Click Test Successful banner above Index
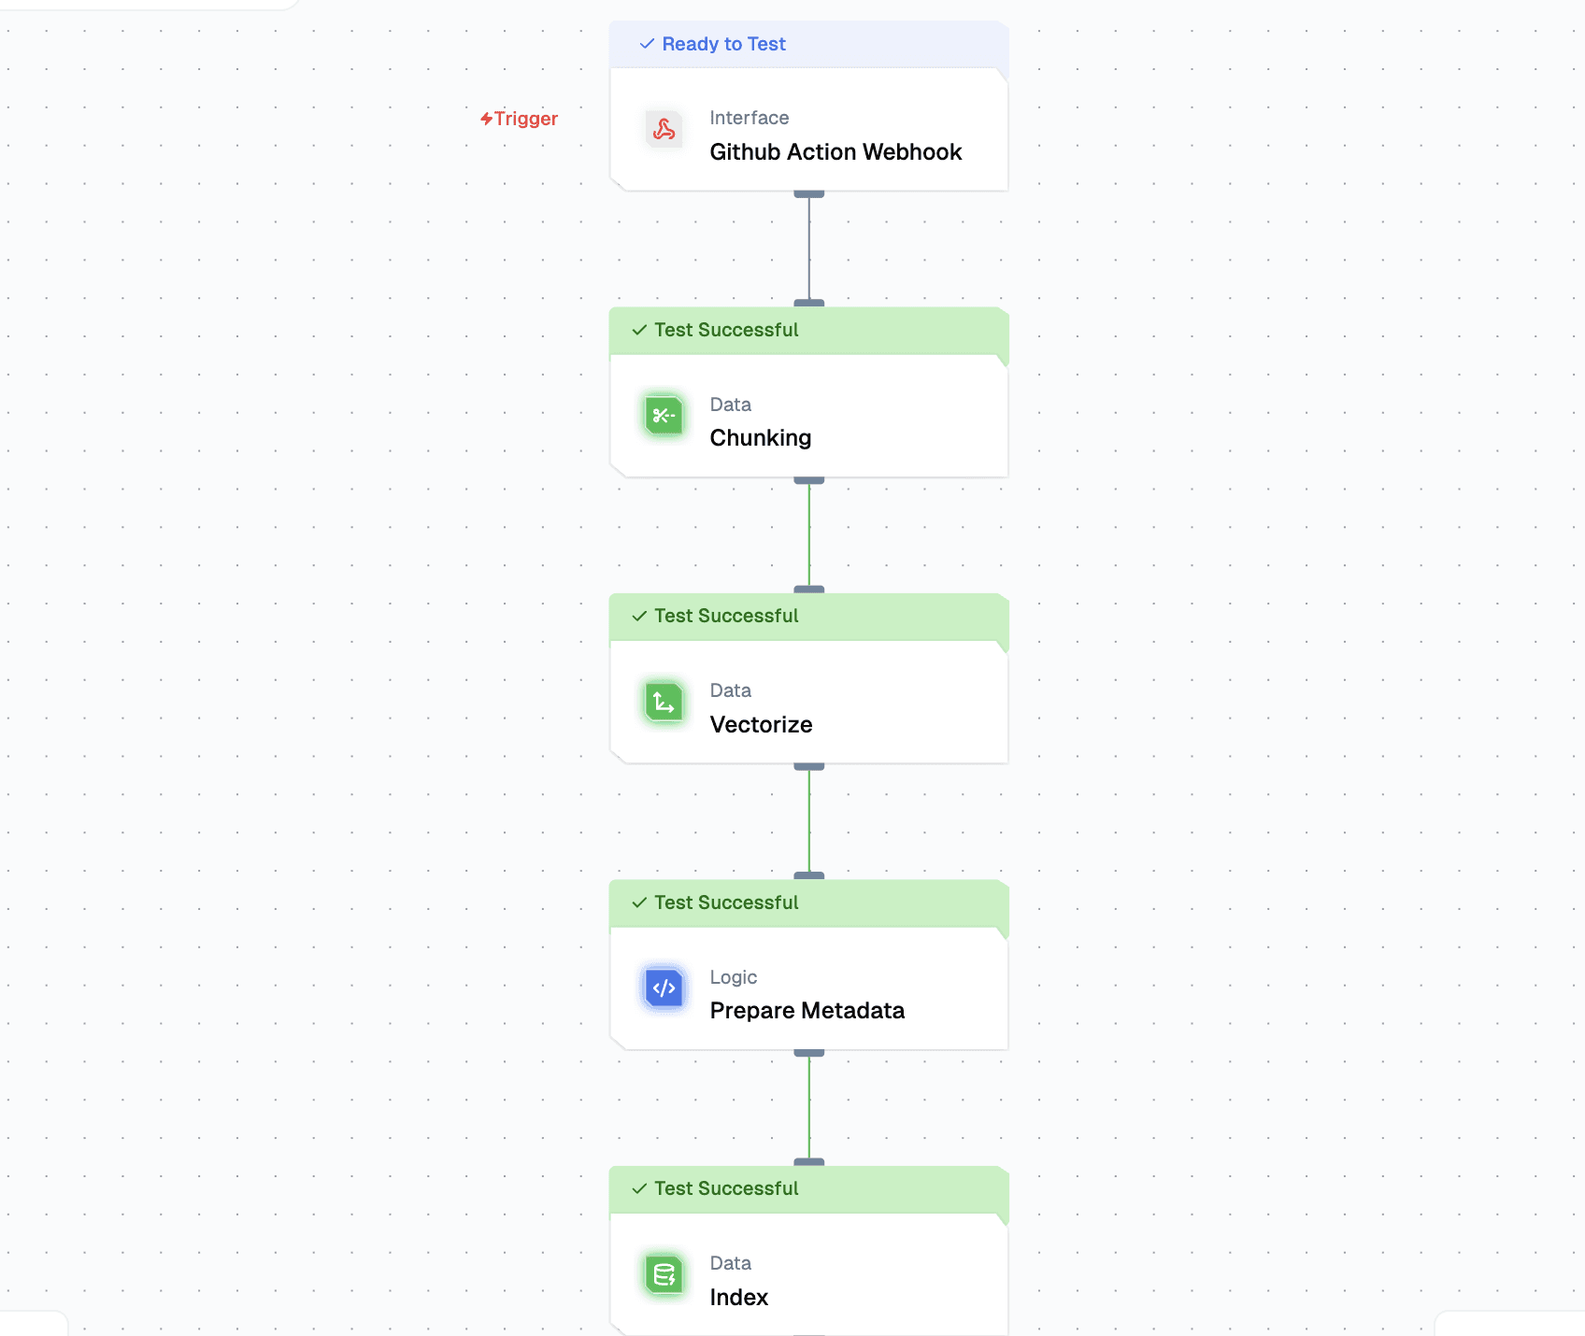The height and width of the screenshot is (1336, 1585). [725, 1188]
